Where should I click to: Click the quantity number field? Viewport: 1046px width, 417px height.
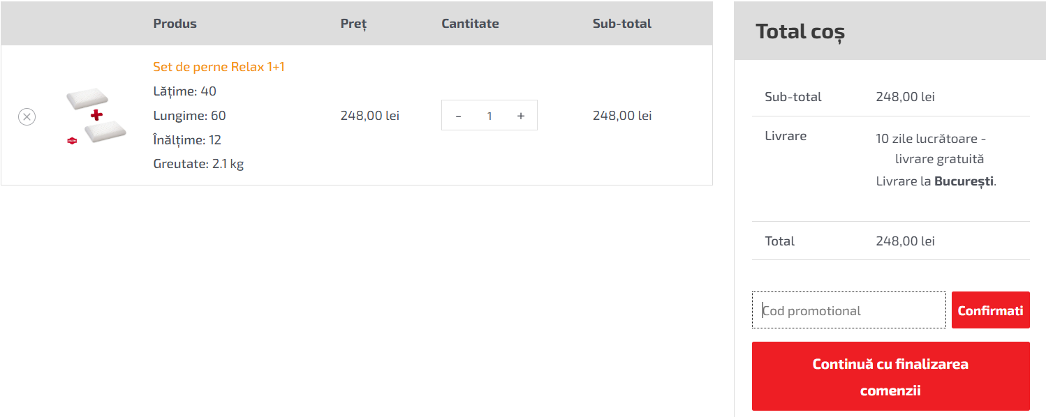pos(489,116)
